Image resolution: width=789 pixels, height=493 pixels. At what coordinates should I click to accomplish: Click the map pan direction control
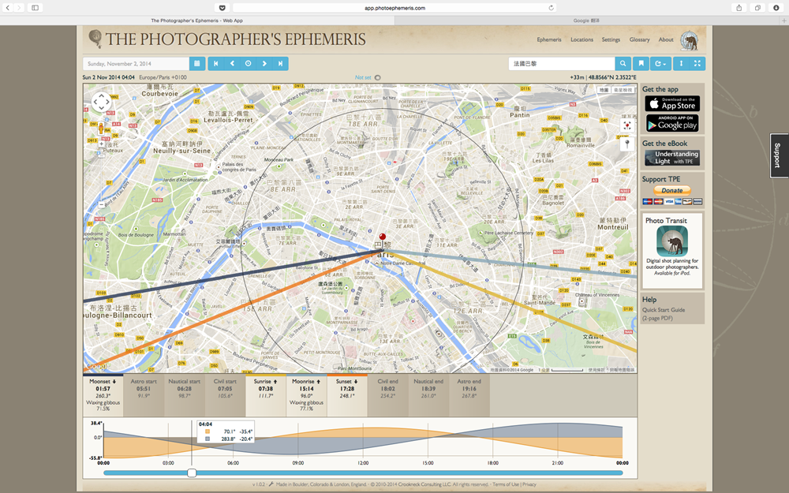(101, 102)
